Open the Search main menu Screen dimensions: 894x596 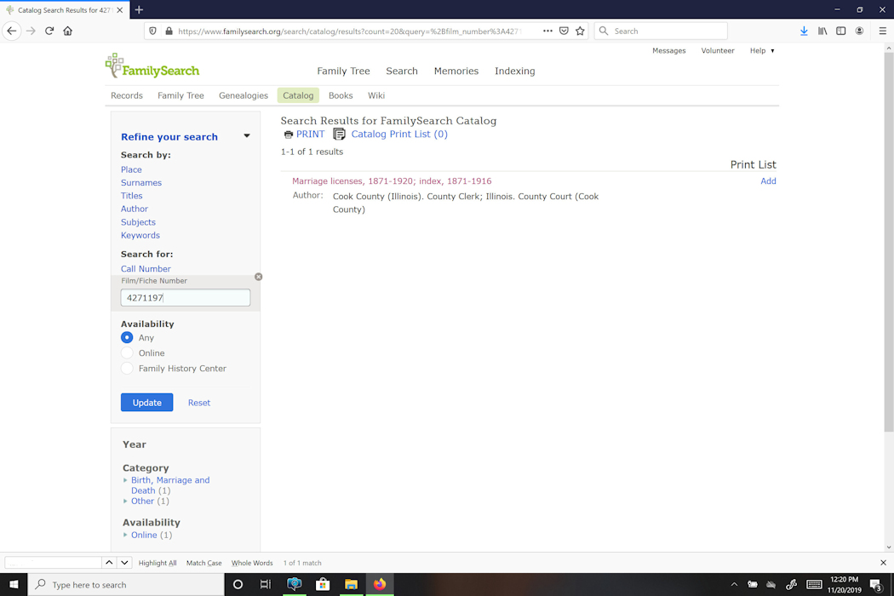coord(402,72)
